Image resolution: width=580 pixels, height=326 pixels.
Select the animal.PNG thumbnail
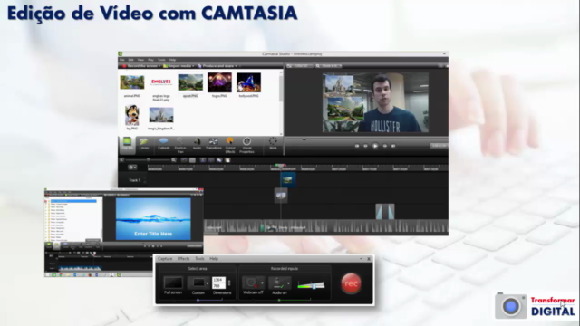[132, 82]
